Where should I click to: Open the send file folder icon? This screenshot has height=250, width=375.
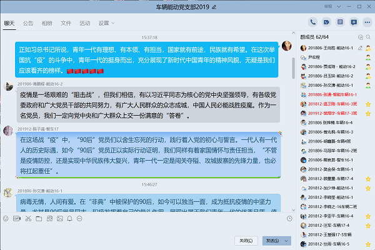[39, 218]
